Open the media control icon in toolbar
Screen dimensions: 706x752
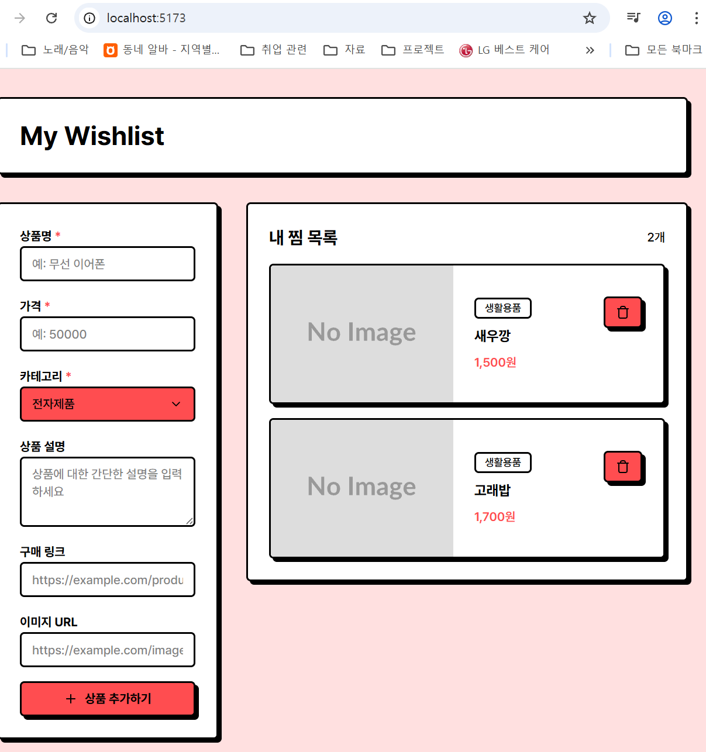tap(633, 18)
